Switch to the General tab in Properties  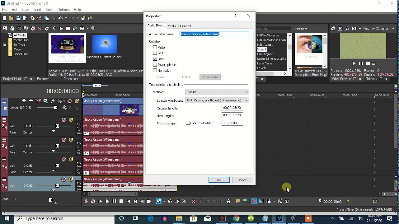click(185, 26)
